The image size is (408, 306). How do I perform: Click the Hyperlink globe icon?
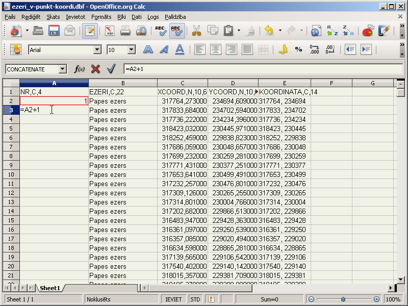point(316,31)
